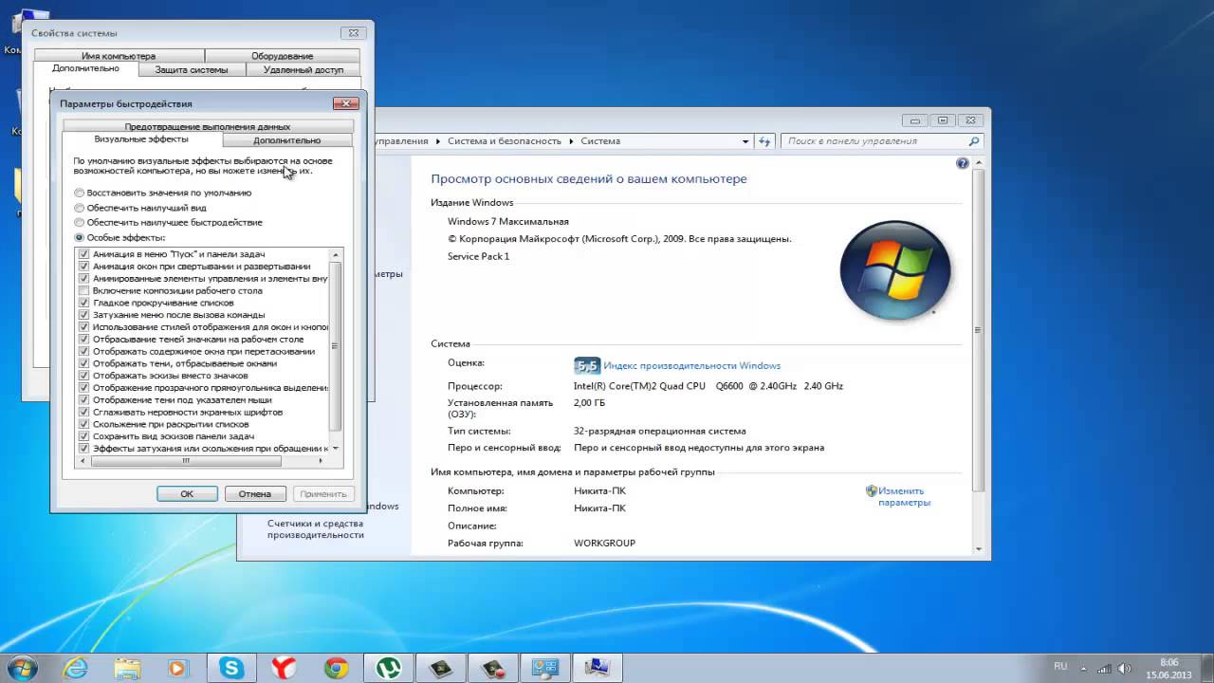Click the System Properties taskbar button
Viewport: 1214px width, 683px height.
pos(598,669)
